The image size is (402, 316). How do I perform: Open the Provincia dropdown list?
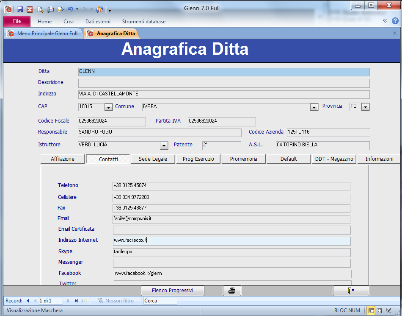(365, 107)
